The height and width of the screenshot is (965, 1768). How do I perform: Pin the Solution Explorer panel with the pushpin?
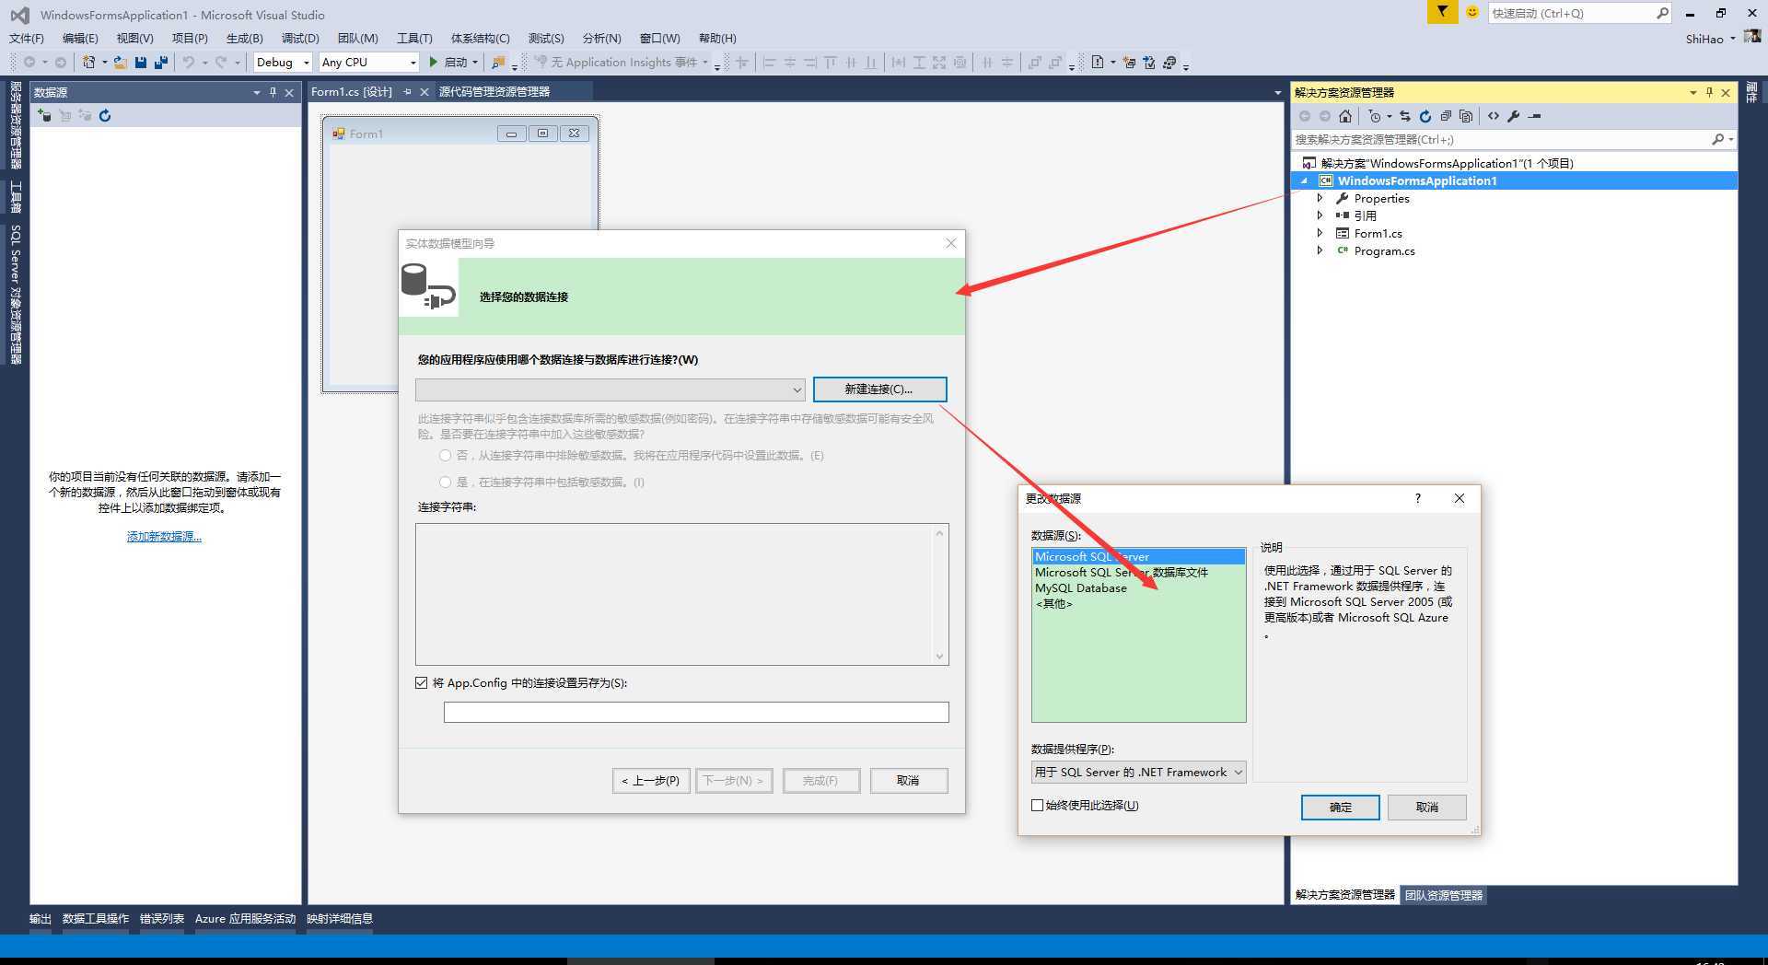coord(1709,92)
